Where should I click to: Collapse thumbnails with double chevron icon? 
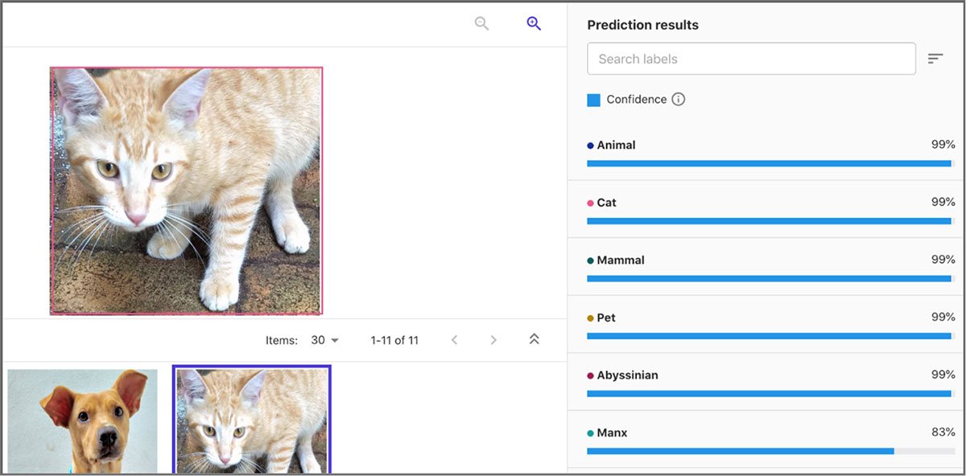pos(534,339)
